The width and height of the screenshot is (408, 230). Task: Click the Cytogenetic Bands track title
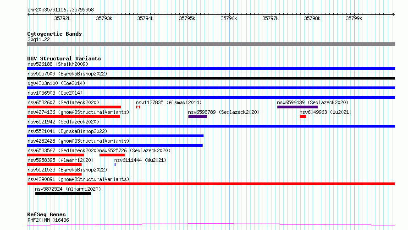[x=55, y=34]
